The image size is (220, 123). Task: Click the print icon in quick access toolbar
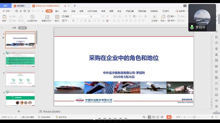(x=25, y=11)
